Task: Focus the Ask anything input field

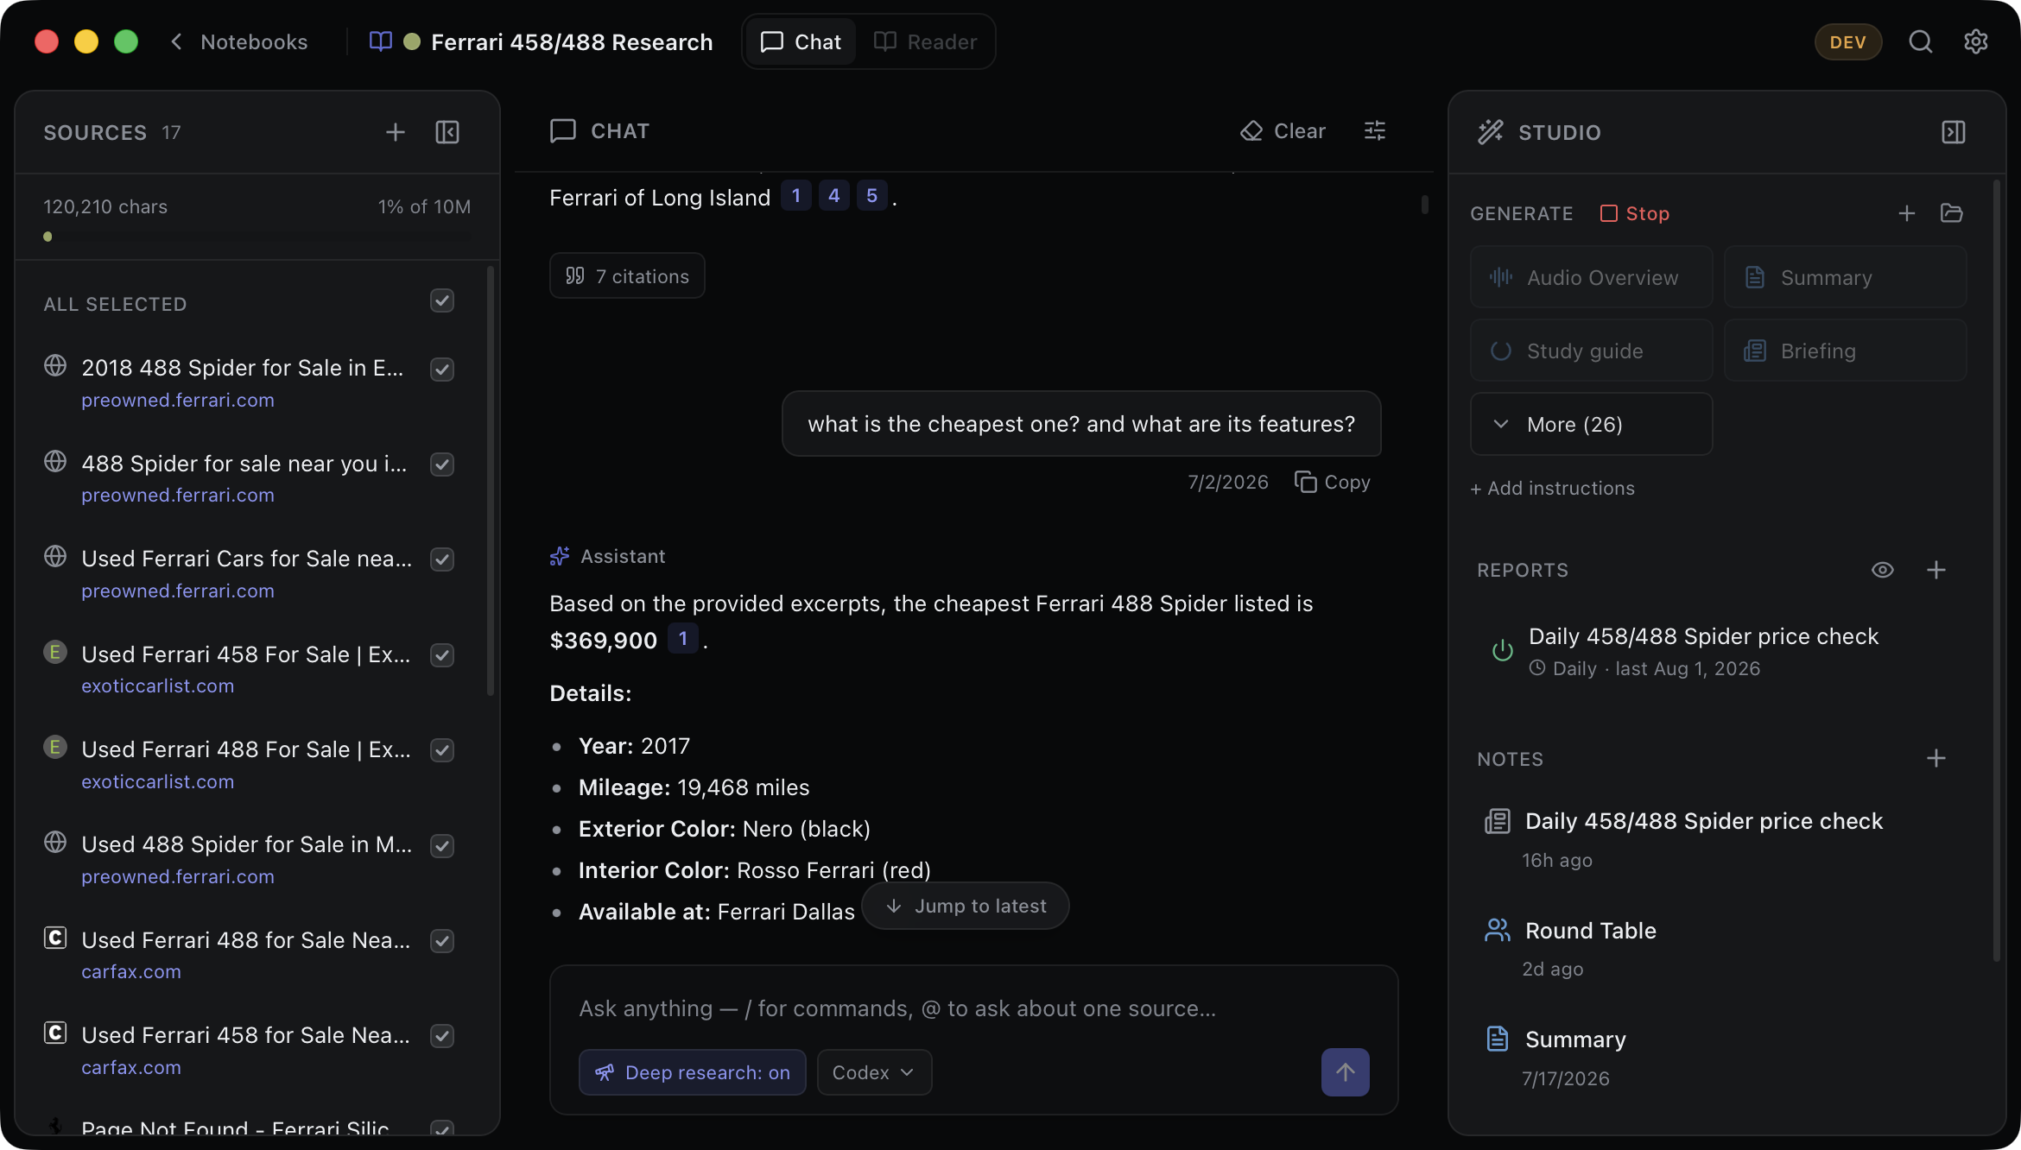Action: click(973, 1008)
